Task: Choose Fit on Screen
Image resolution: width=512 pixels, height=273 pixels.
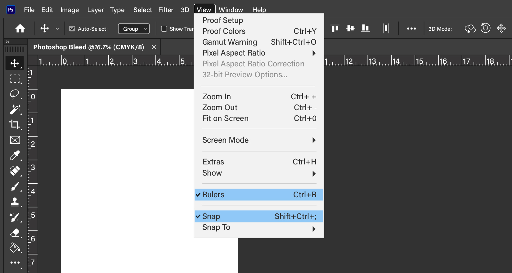Action: click(259, 118)
